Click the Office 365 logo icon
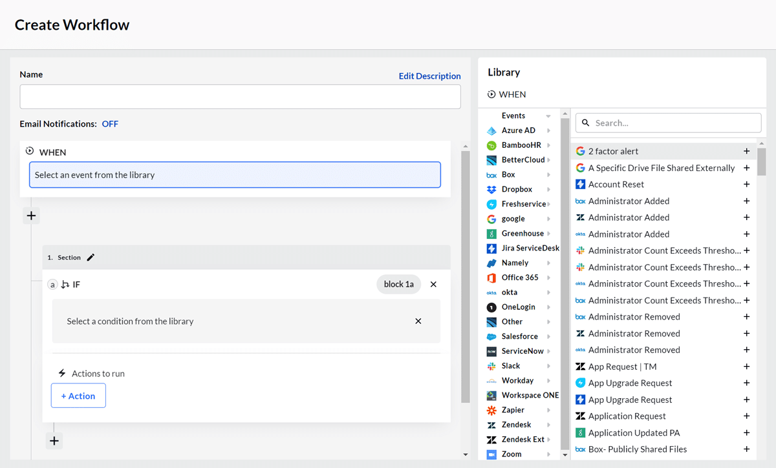Screen dimensions: 776x468 (x=491, y=278)
